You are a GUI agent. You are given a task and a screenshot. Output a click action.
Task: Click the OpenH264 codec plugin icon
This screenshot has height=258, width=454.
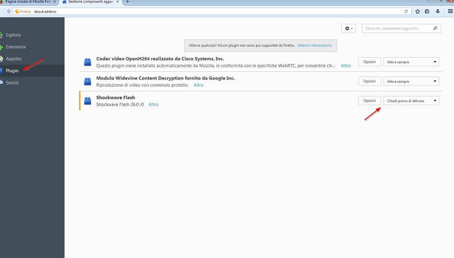pyautogui.click(x=88, y=62)
